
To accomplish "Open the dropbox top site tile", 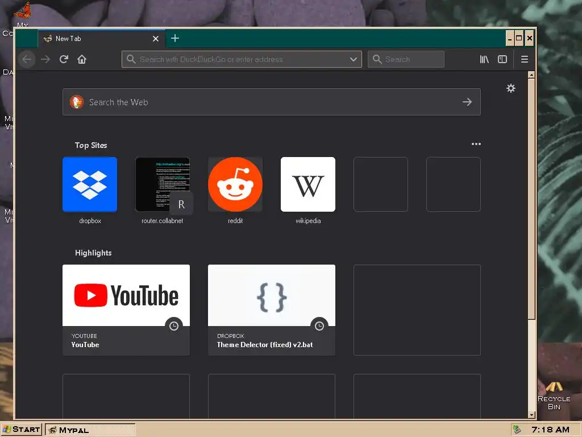I will click(90, 184).
